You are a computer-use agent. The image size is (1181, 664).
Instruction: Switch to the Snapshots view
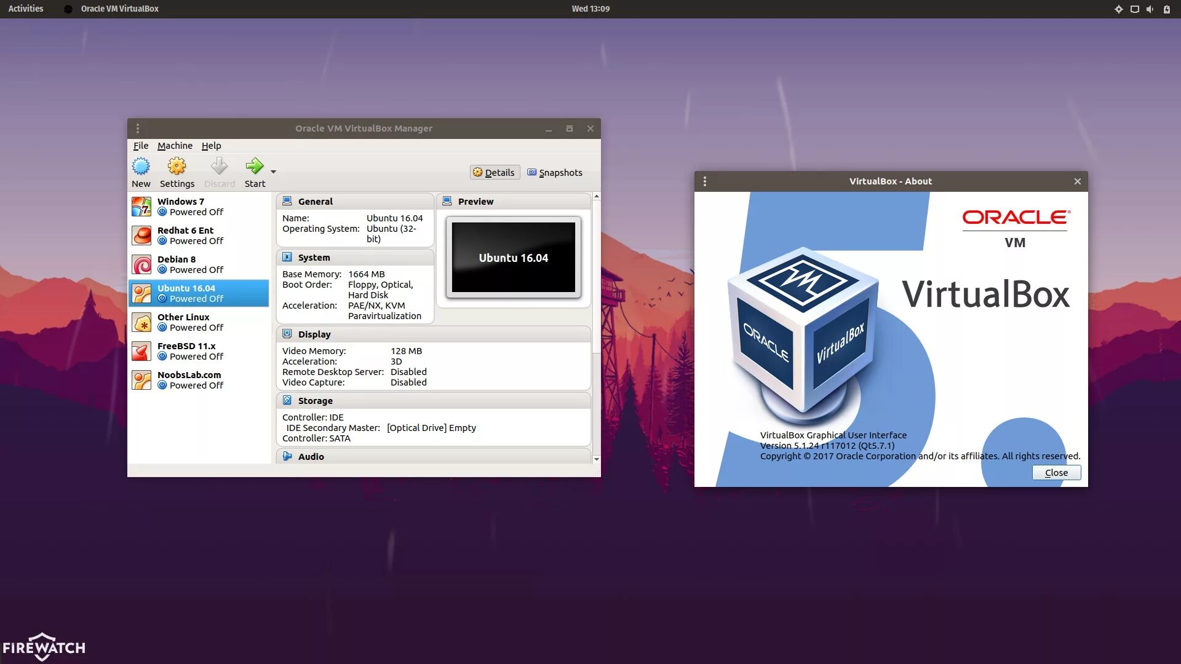tap(554, 173)
